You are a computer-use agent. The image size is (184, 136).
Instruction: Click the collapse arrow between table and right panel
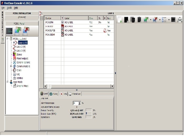[x=115, y=73]
